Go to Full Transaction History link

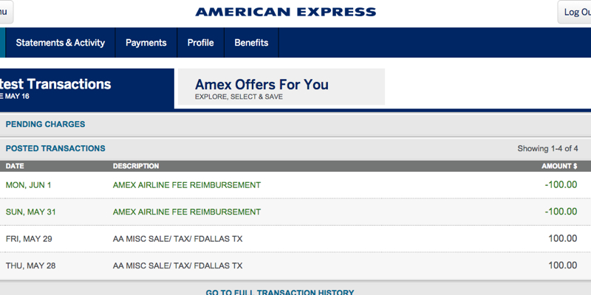[280, 292]
